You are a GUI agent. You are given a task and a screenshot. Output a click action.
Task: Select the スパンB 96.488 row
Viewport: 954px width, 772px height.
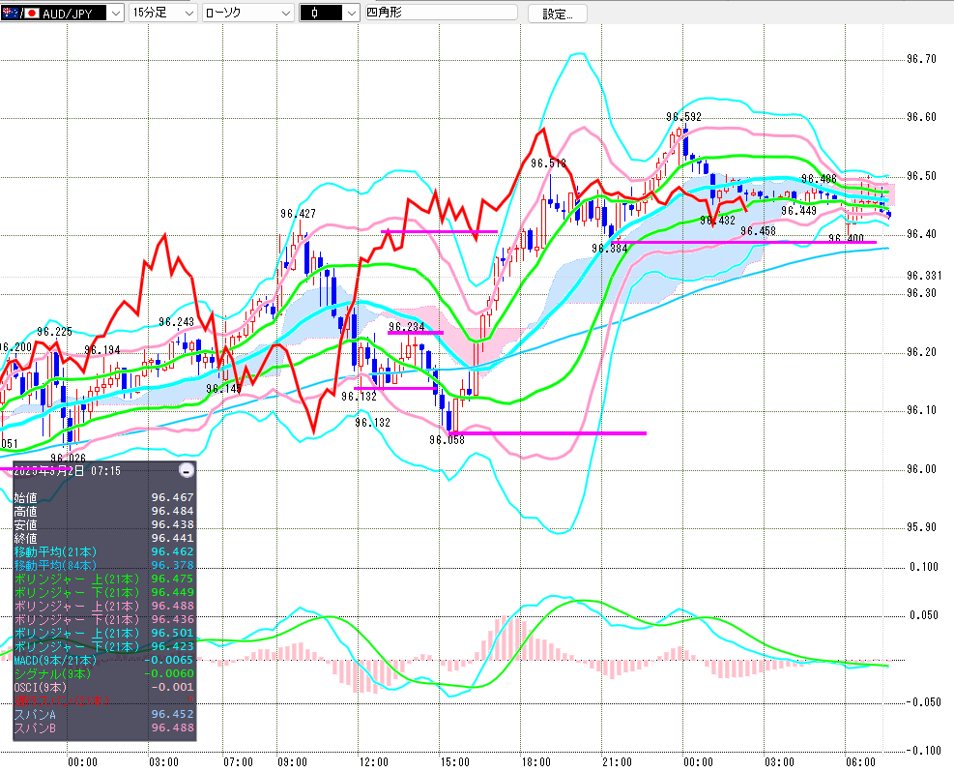point(104,727)
